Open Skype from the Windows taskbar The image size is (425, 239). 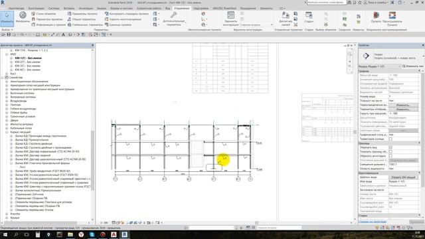tap(92, 234)
